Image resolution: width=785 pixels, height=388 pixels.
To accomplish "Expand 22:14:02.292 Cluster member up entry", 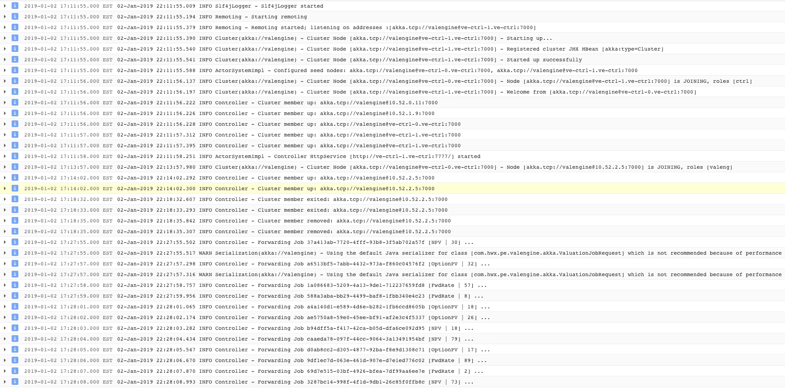I will pos(5,178).
